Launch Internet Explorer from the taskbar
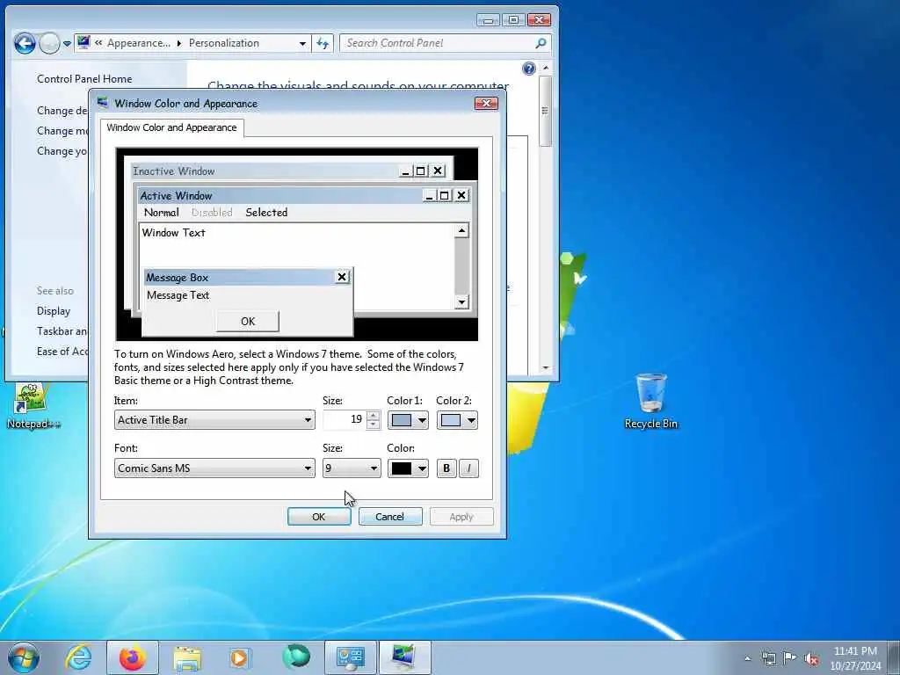 (x=78, y=657)
